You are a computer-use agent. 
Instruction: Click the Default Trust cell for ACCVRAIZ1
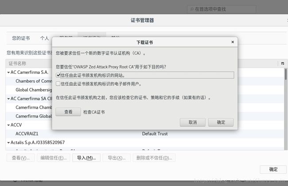[x=155, y=134]
